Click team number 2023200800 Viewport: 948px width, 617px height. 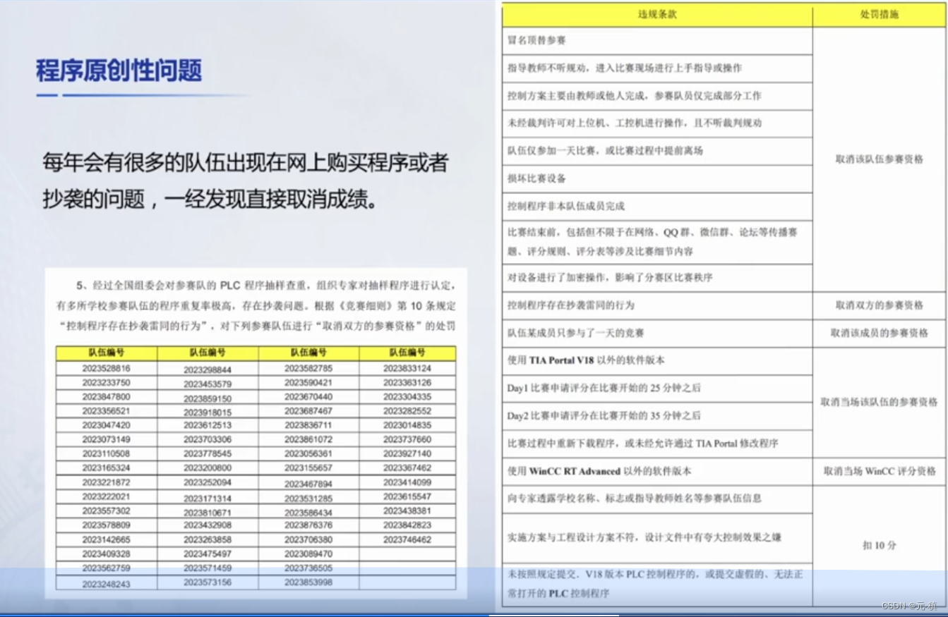click(x=208, y=468)
